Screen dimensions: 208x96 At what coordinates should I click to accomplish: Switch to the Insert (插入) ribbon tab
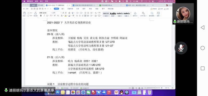pyautogui.click(x=63, y=9)
